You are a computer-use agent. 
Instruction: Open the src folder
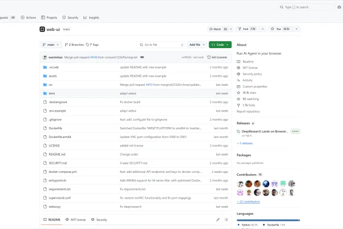pos(50,85)
